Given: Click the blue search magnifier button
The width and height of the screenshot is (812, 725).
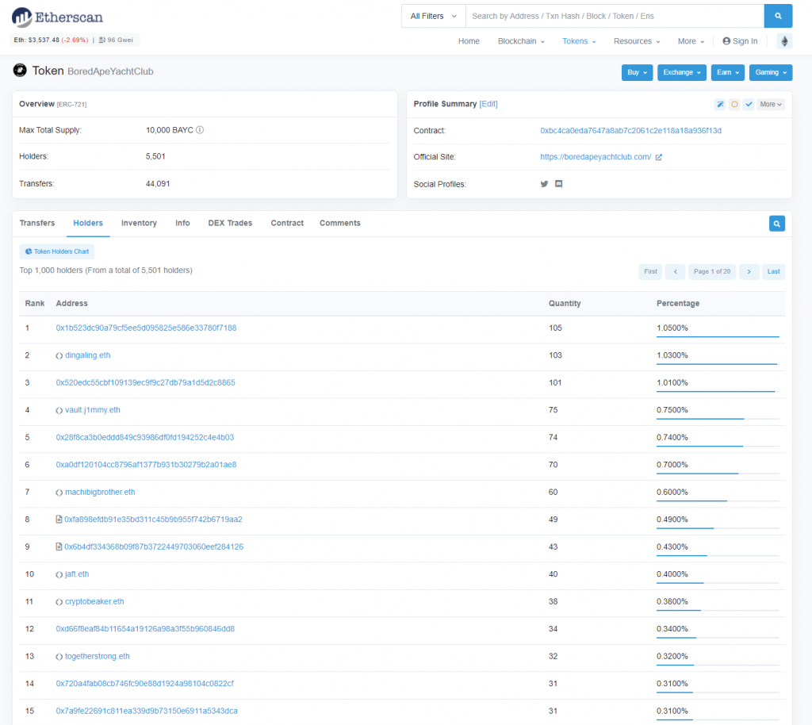Looking at the screenshot, I should [778, 16].
